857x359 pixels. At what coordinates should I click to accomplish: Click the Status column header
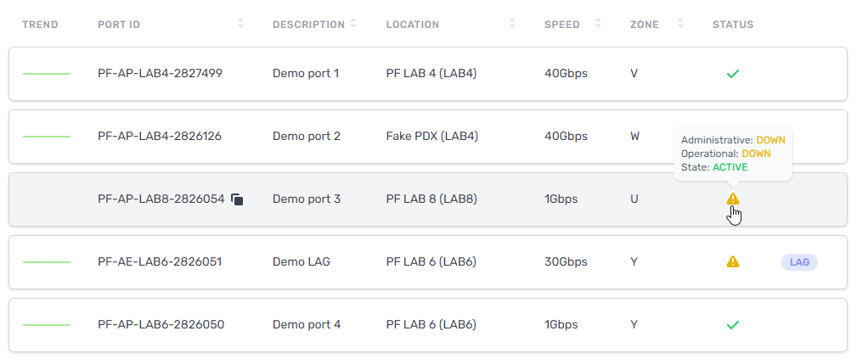(733, 25)
